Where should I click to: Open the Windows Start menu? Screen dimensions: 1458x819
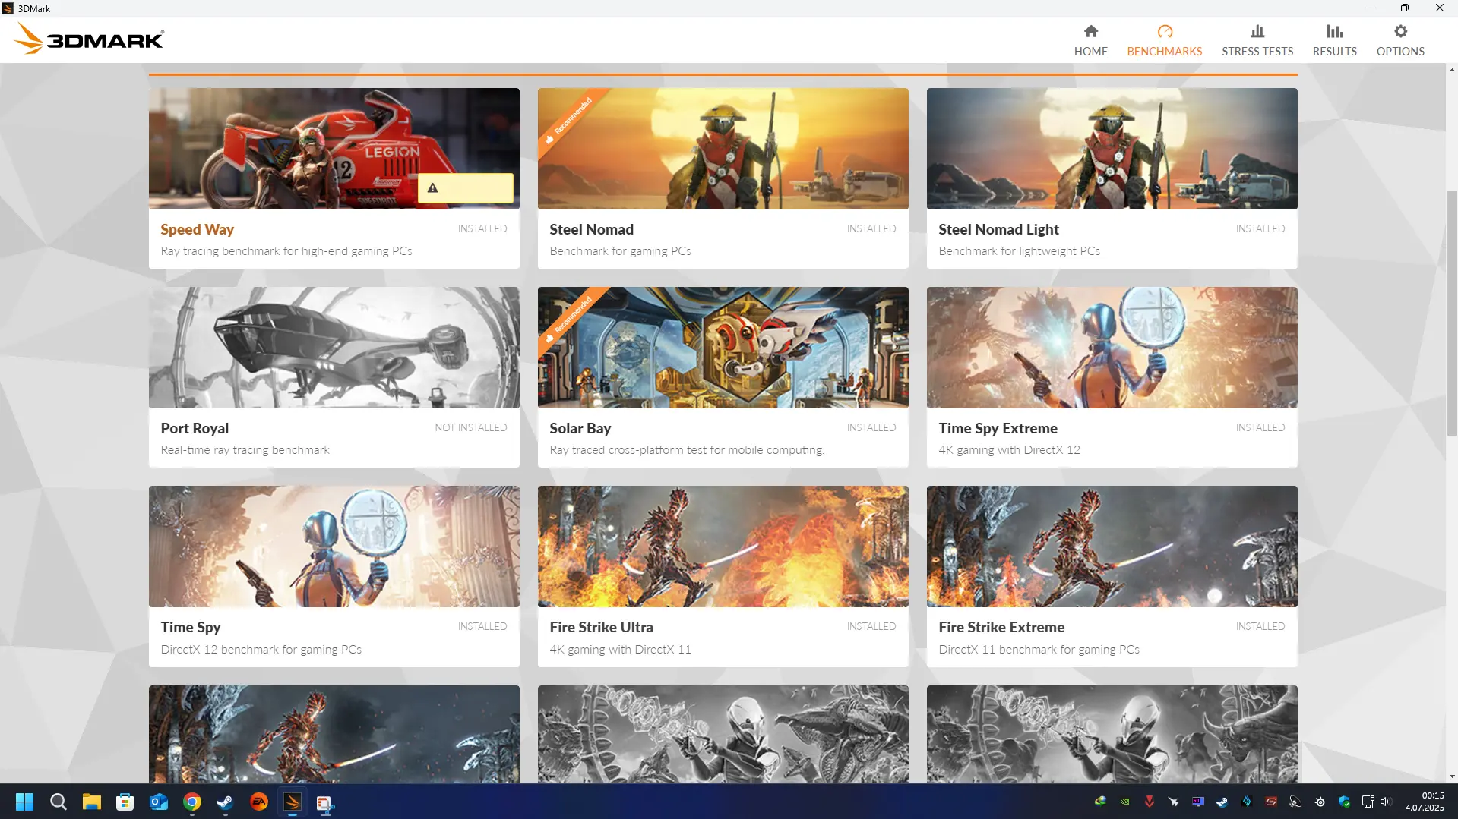click(x=25, y=802)
